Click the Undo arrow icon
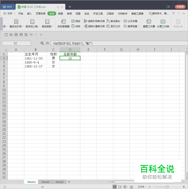The width and height of the screenshot is (188, 189). coord(31,35)
